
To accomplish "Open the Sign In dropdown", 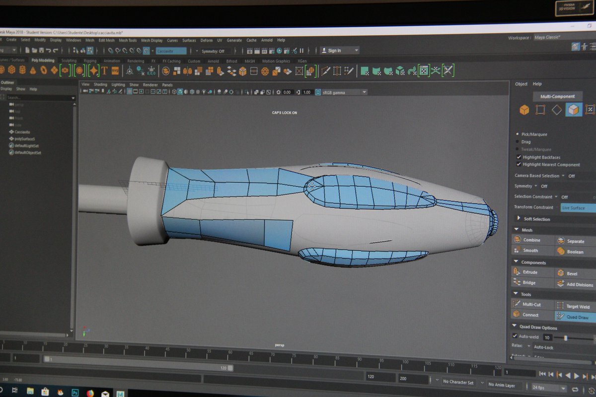I will click(x=339, y=50).
